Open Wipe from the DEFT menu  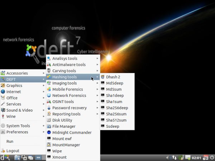[73, 151]
